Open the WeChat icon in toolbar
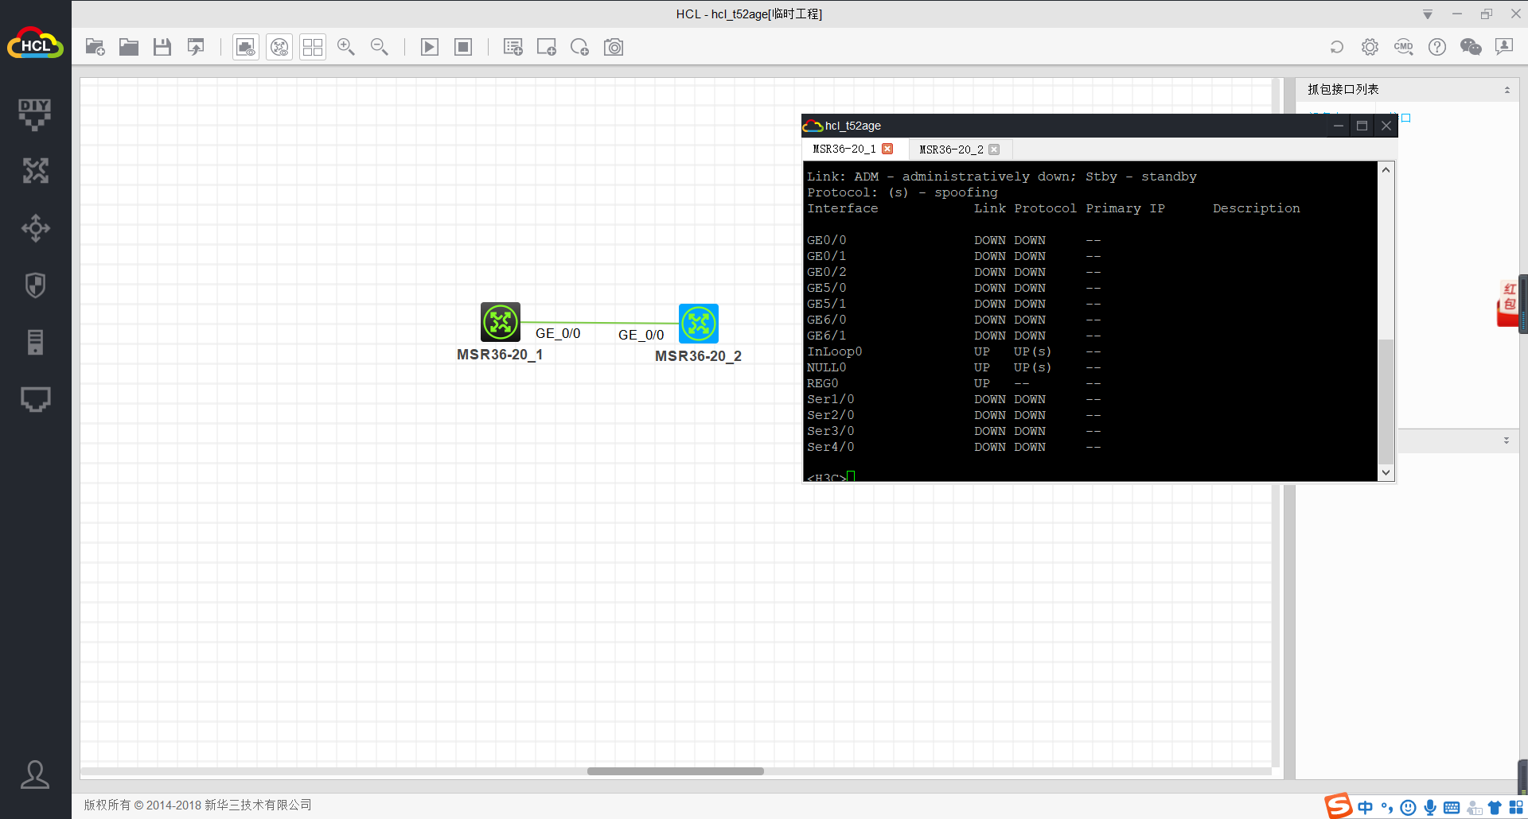The image size is (1528, 819). point(1471,48)
